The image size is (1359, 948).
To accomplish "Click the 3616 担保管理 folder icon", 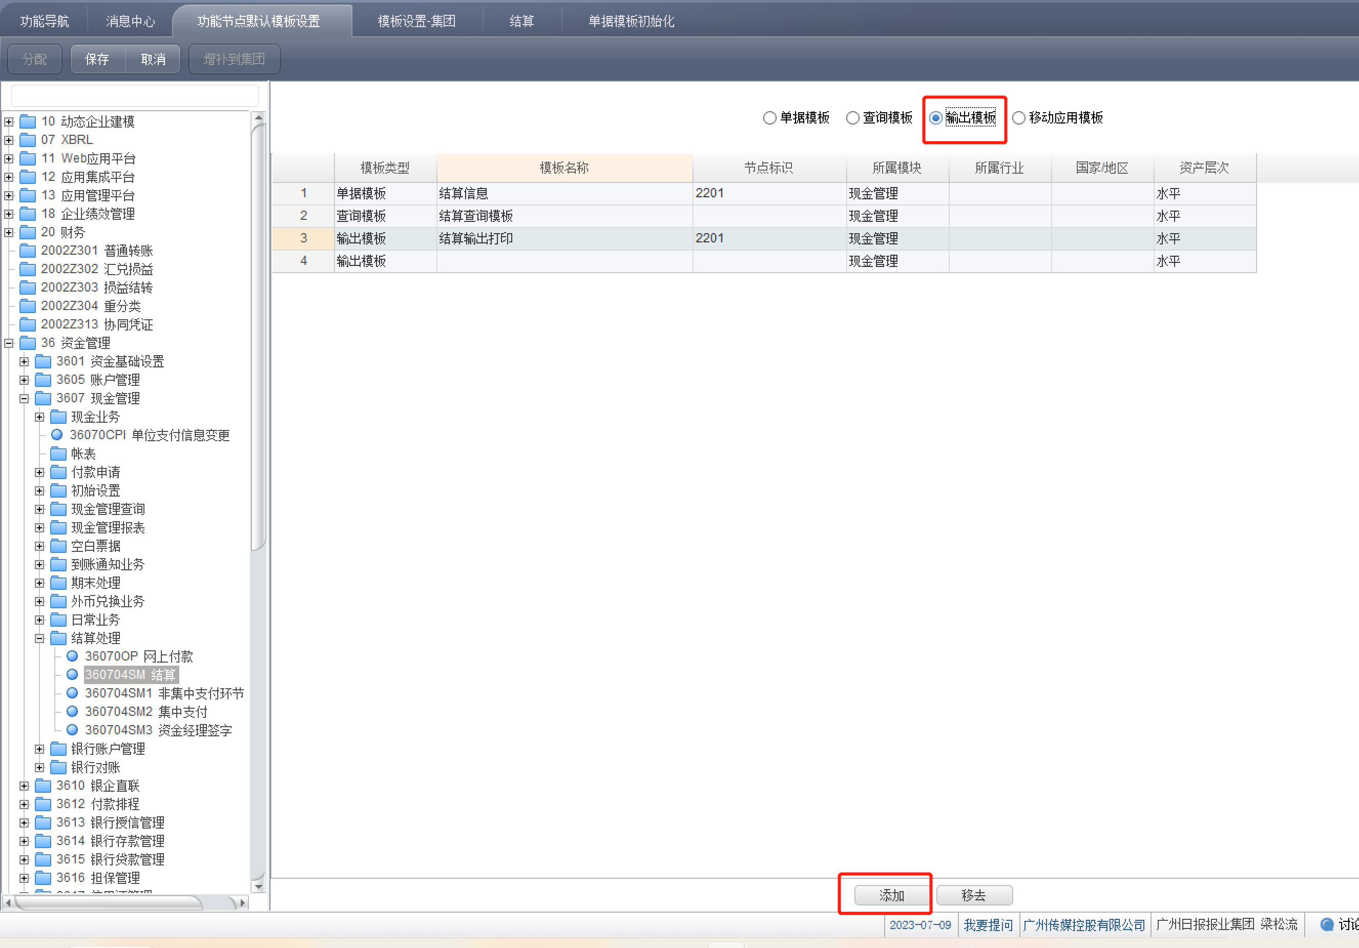I will coord(43,877).
